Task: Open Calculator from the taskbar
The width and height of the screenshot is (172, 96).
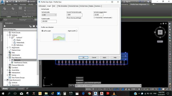Action: click(x=64, y=94)
